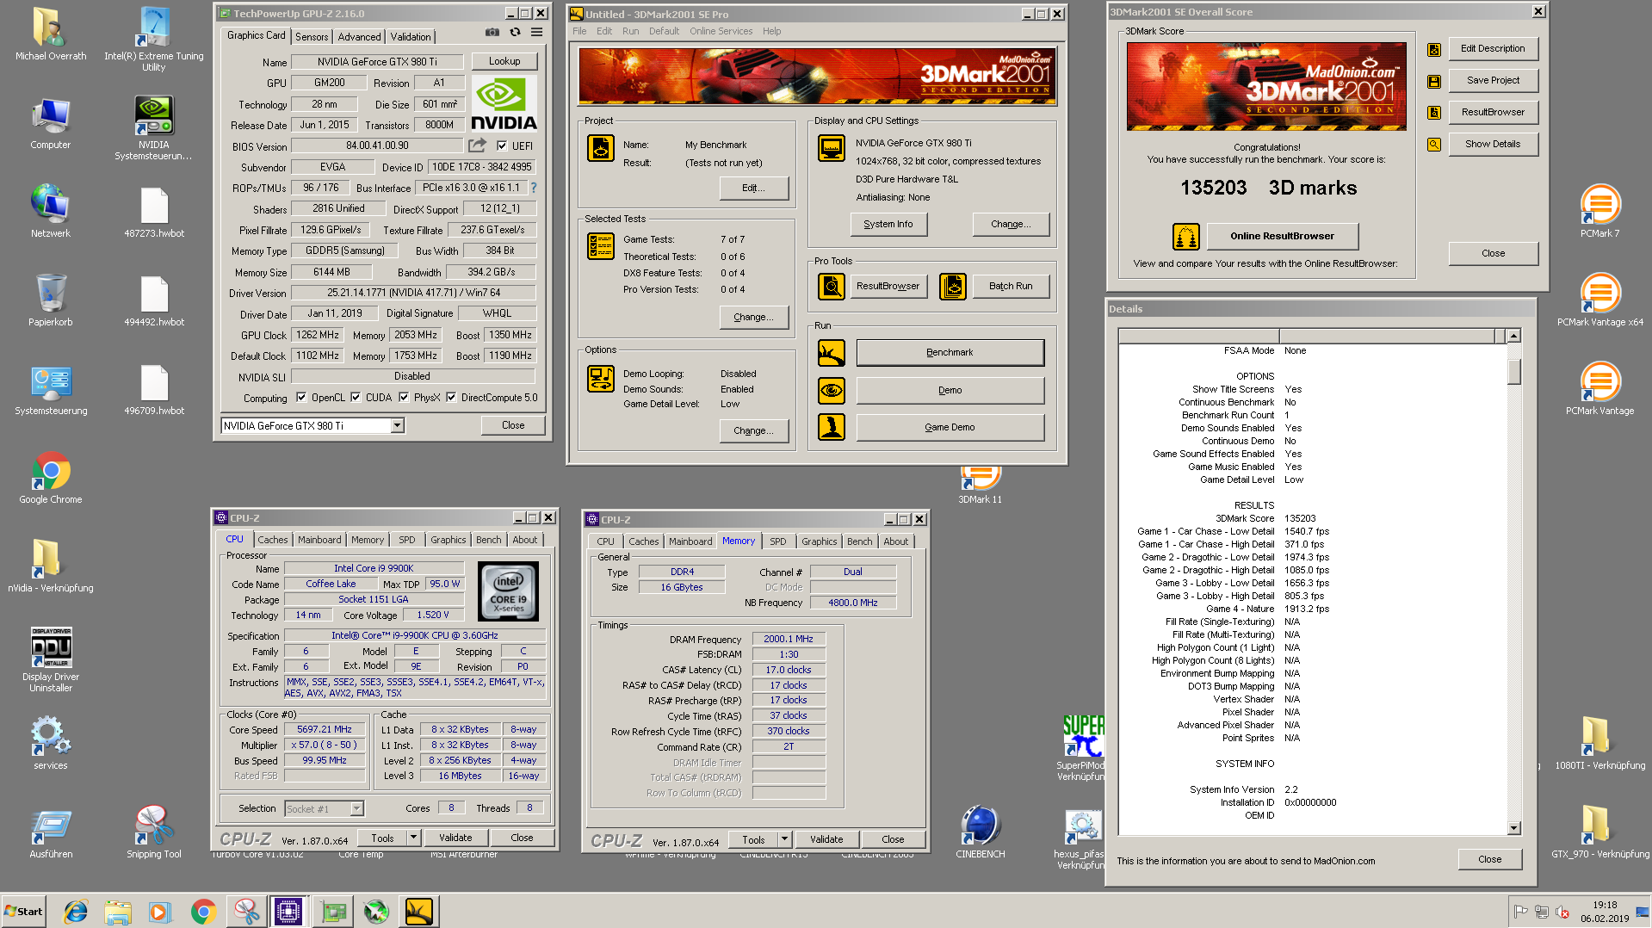1652x928 pixels.
Task: Click the taskbar clock
Action: point(1605,912)
